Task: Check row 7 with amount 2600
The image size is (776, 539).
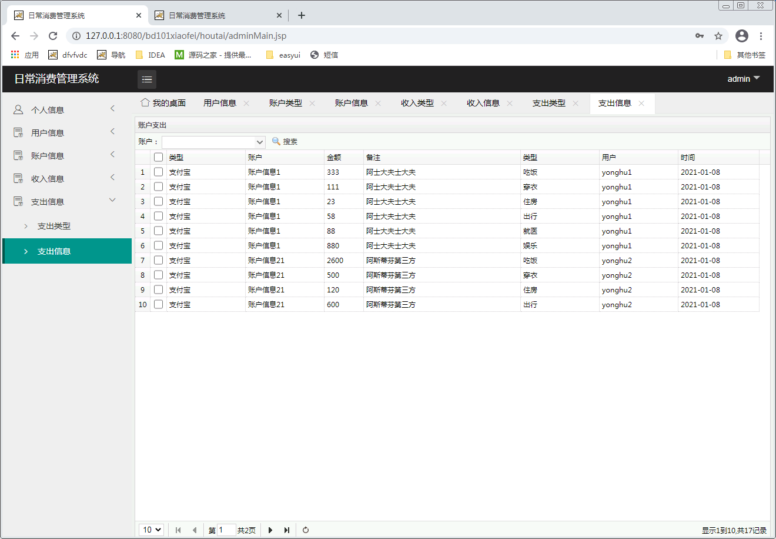Action: point(158,260)
